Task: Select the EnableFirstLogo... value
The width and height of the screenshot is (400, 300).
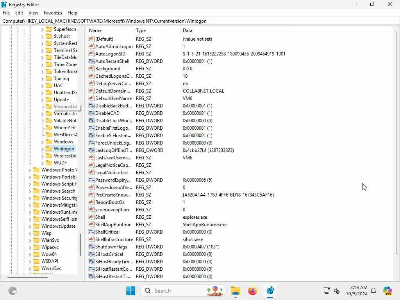Action: coord(114,128)
